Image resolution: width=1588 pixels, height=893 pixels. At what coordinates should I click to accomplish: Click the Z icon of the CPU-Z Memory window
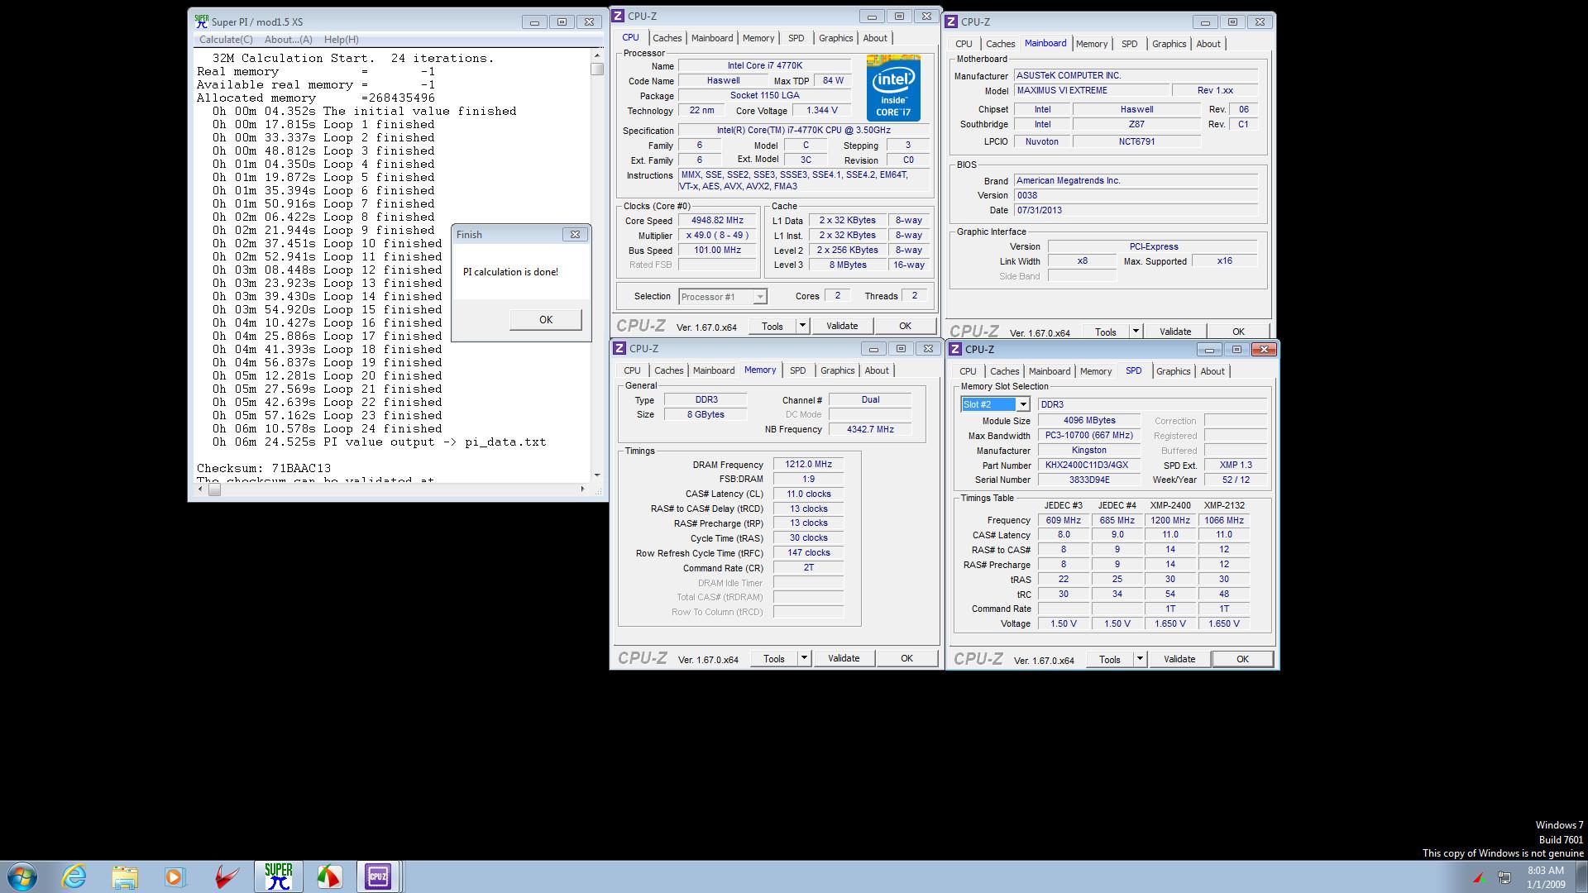point(619,348)
